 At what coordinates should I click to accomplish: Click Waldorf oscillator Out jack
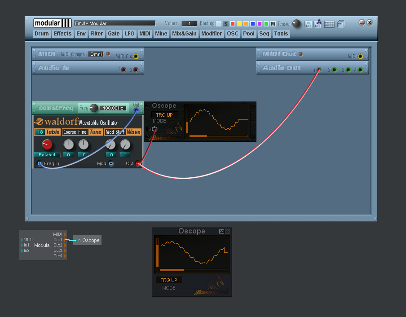click(138, 163)
